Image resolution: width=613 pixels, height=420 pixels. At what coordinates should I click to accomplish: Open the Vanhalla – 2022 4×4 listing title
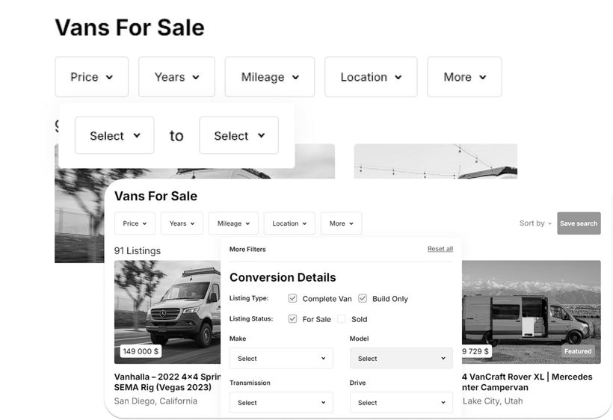167,382
